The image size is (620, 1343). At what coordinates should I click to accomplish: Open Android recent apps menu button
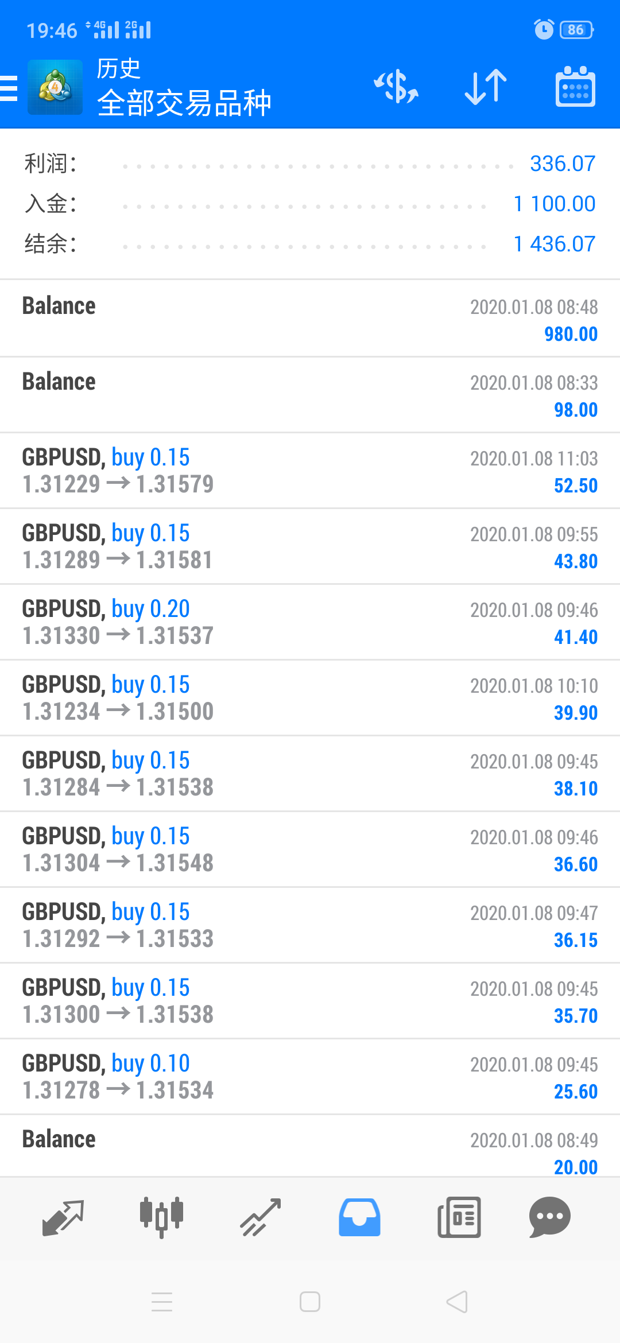(x=162, y=1302)
